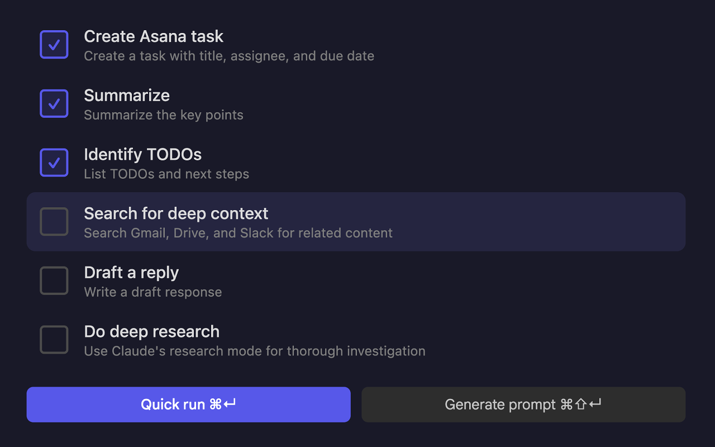The width and height of the screenshot is (715, 447).
Task: Check the Do deep research checkbox
Action: (54, 340)
